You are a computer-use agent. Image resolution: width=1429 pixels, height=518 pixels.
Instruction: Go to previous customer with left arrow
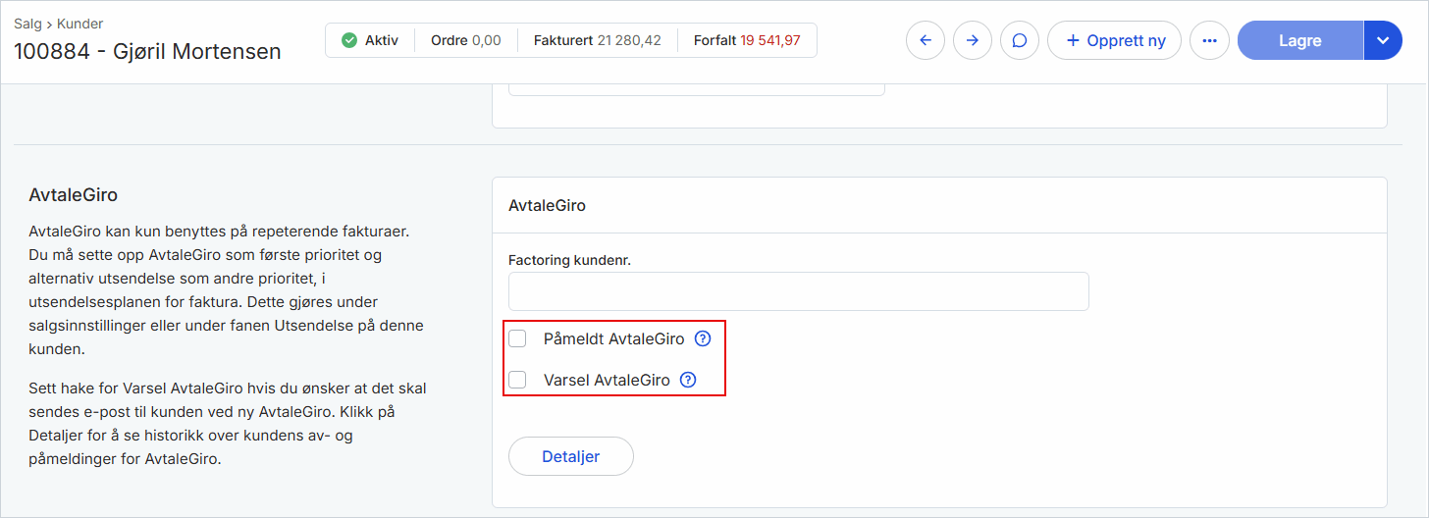point(925,40)
